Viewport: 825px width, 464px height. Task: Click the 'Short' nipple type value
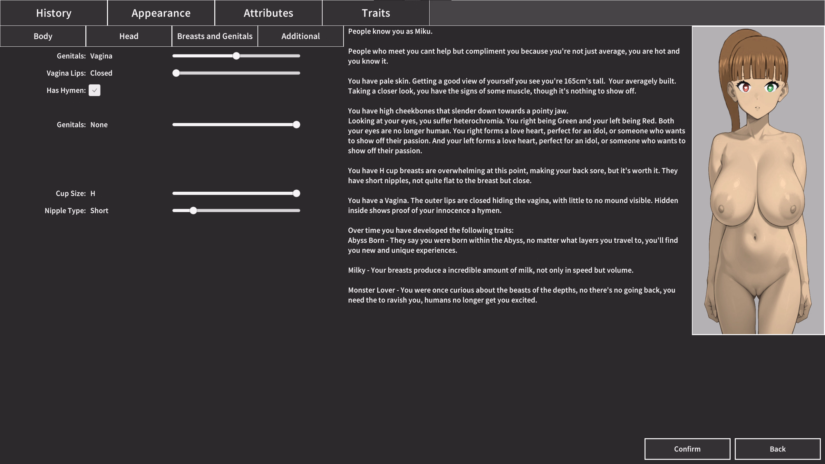[99, 211]
